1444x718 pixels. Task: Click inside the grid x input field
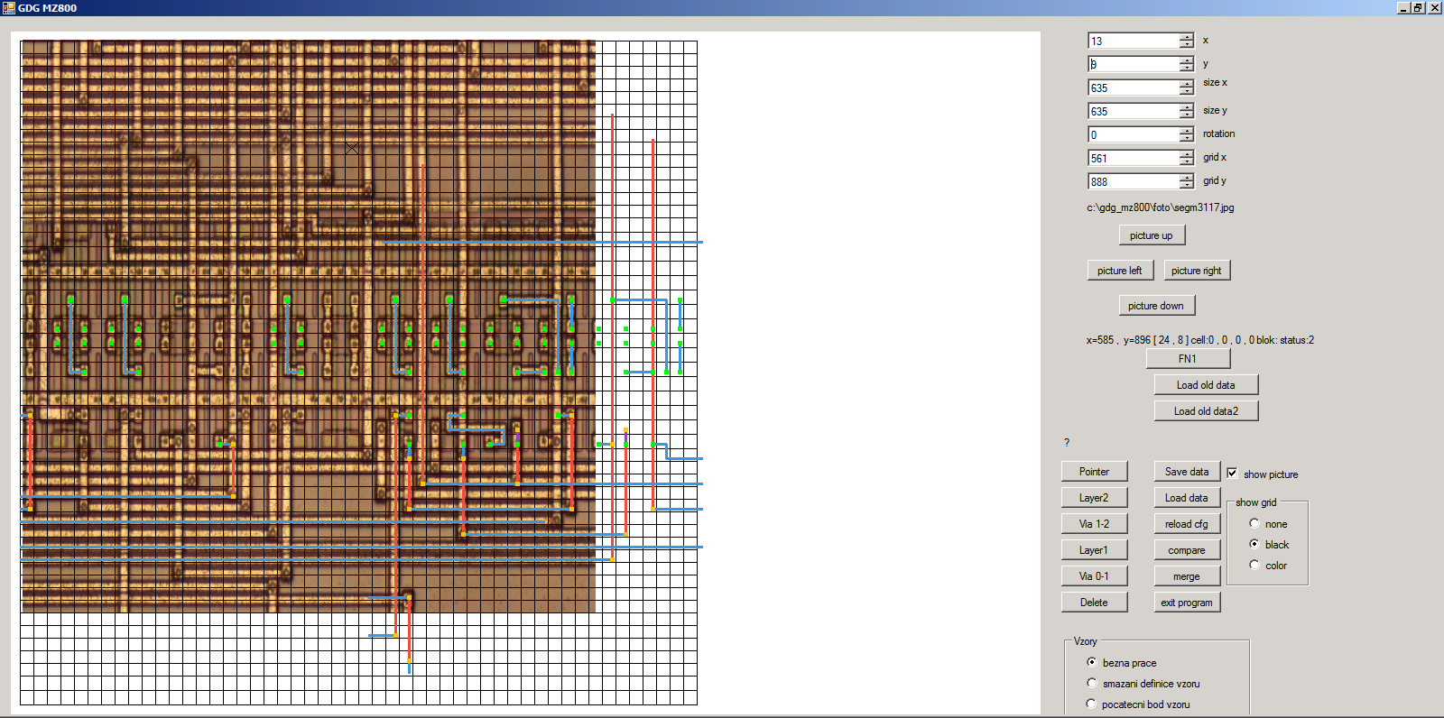(x=1133, y=158)
